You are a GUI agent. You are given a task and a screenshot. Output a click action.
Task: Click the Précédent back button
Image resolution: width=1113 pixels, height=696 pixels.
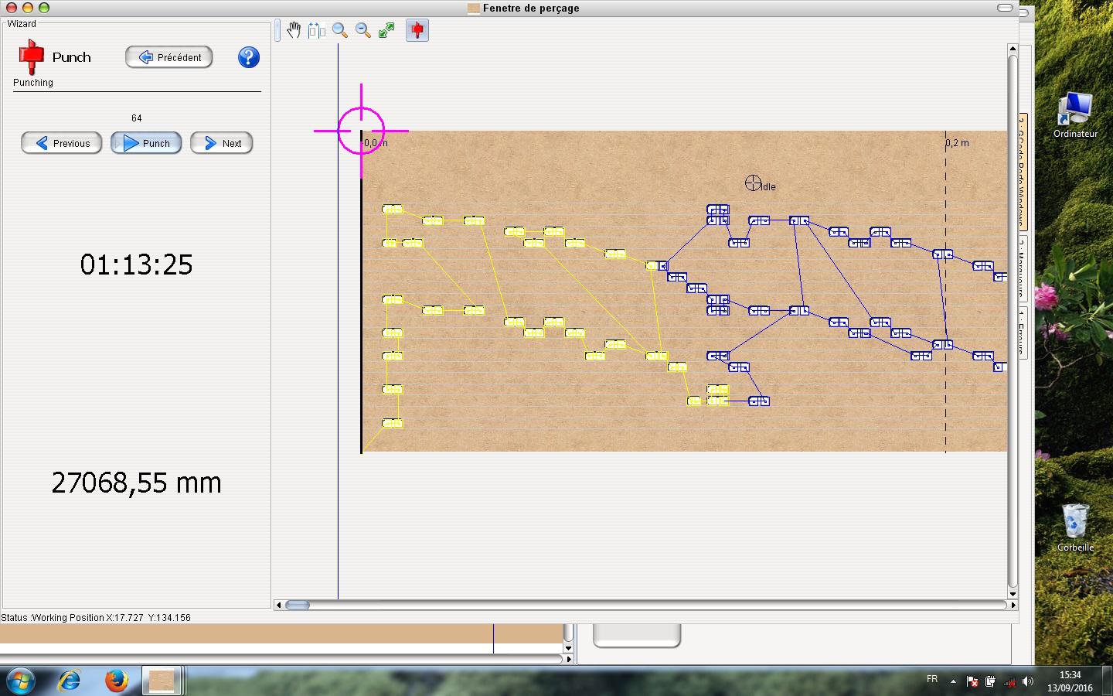(169, 57)
